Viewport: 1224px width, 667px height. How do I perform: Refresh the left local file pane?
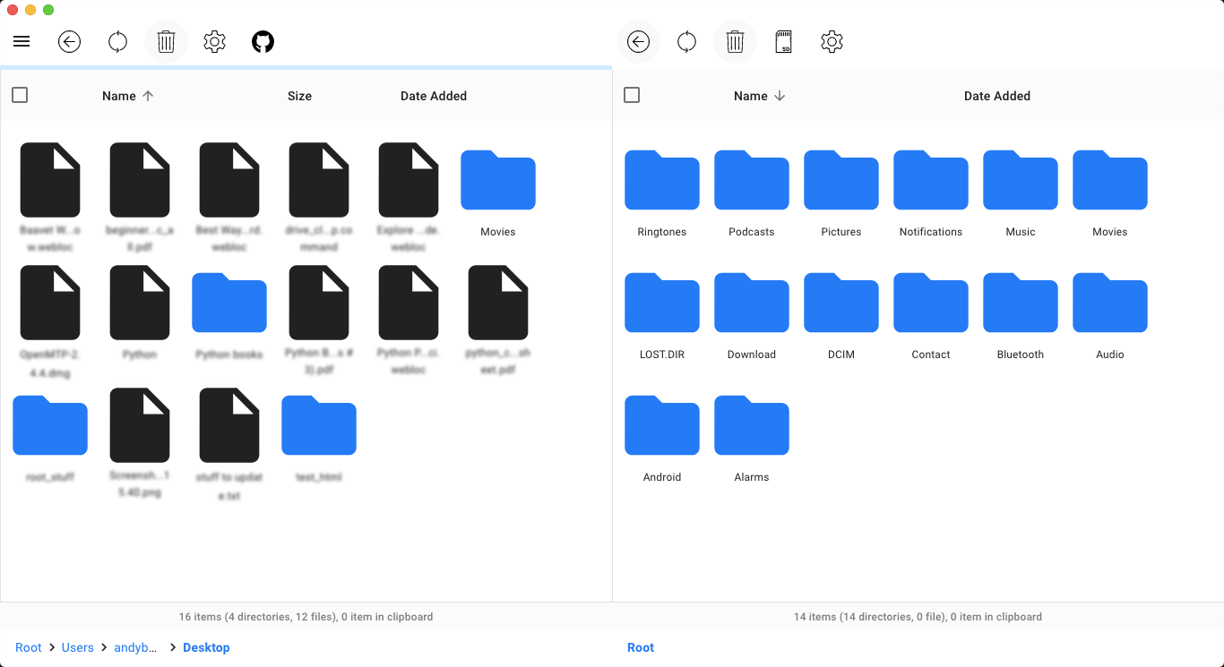pyautogui.click(x=117, y=42)
